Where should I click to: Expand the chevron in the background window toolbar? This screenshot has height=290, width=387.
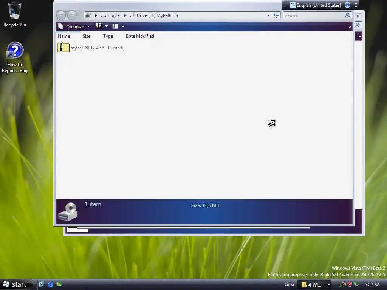click(x=360, y=37)
